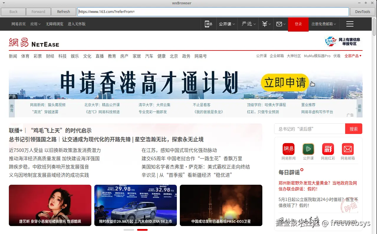Open 5月1日起公立医院取消24小时值班 article

click(x=318, y=202)
